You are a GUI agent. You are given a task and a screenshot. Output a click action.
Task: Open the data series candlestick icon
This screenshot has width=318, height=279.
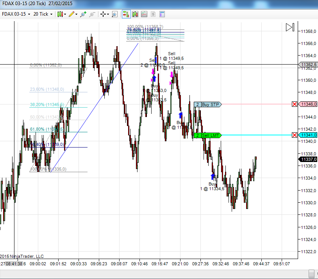tap(135, 14)
